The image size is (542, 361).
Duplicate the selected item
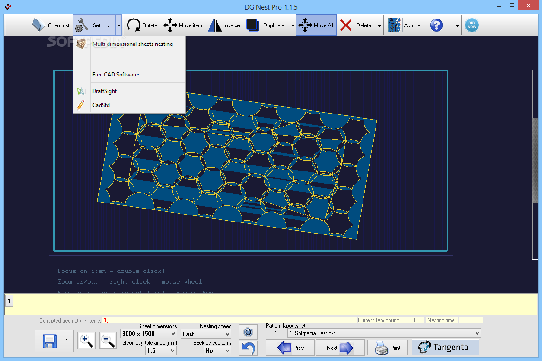point(266,25)
